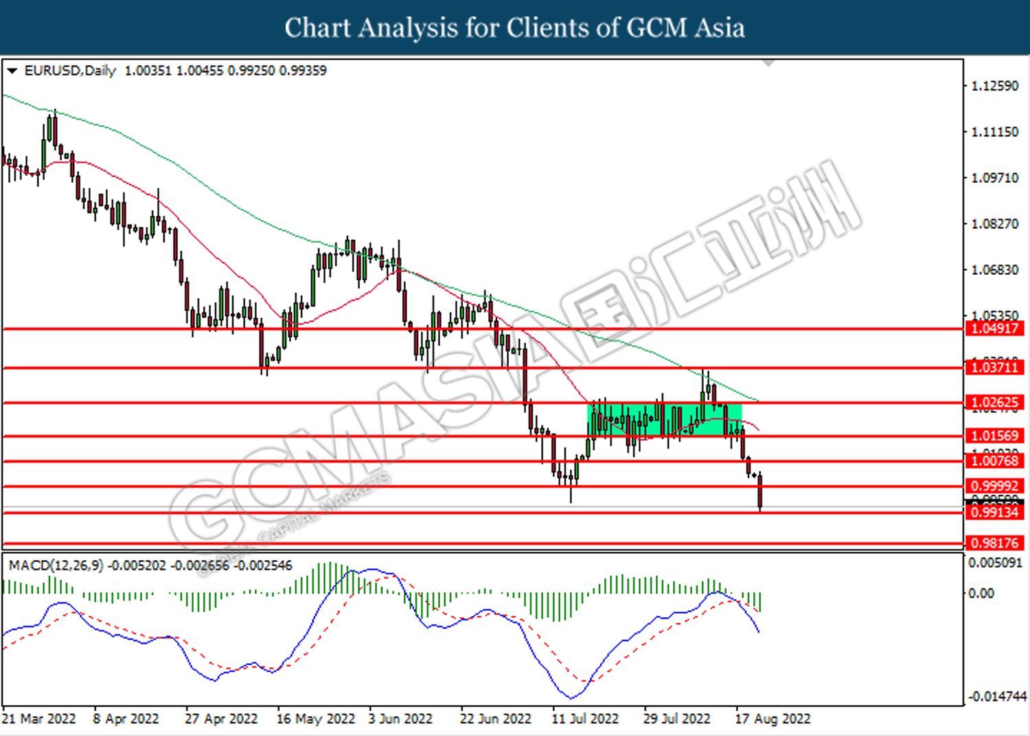The image size is (1030, 736).
Task: Click the 1.11150 price axis value
Action: pyautogui.click(x=995, y=132)
